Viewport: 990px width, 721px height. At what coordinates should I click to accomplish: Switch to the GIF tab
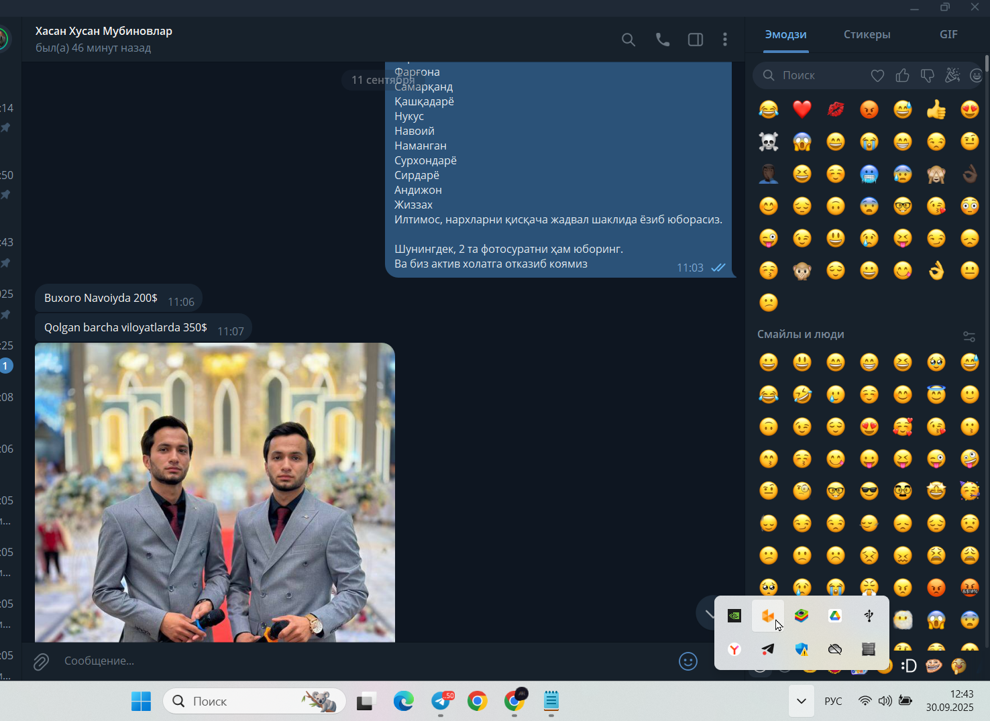[948, 35]
